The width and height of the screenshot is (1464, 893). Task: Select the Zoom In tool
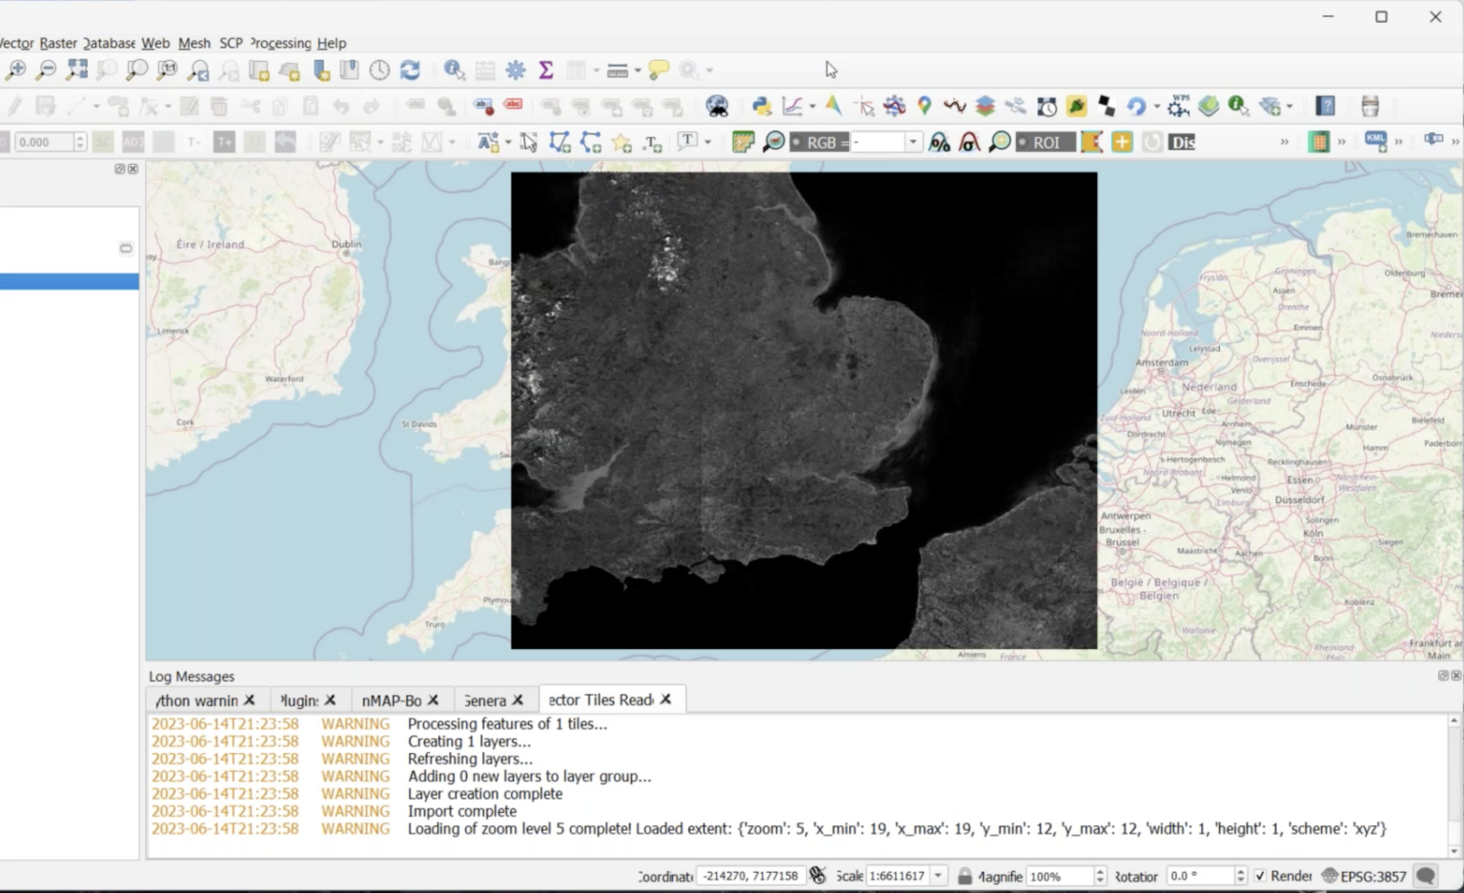tap(16, 70)
